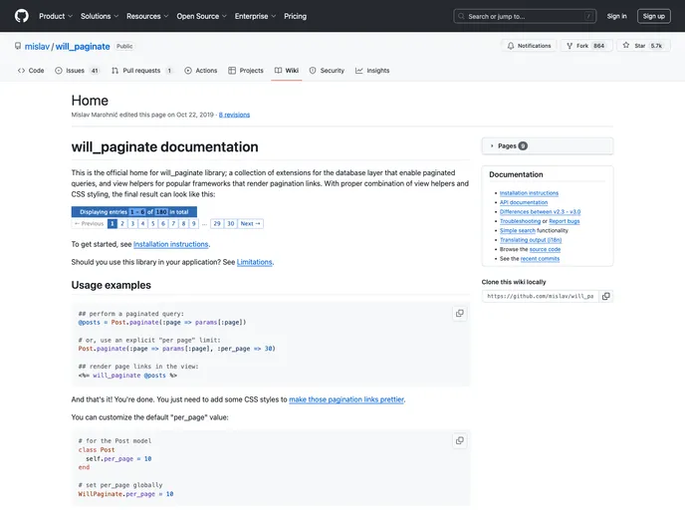Open the Simple search link

[518, 231]
